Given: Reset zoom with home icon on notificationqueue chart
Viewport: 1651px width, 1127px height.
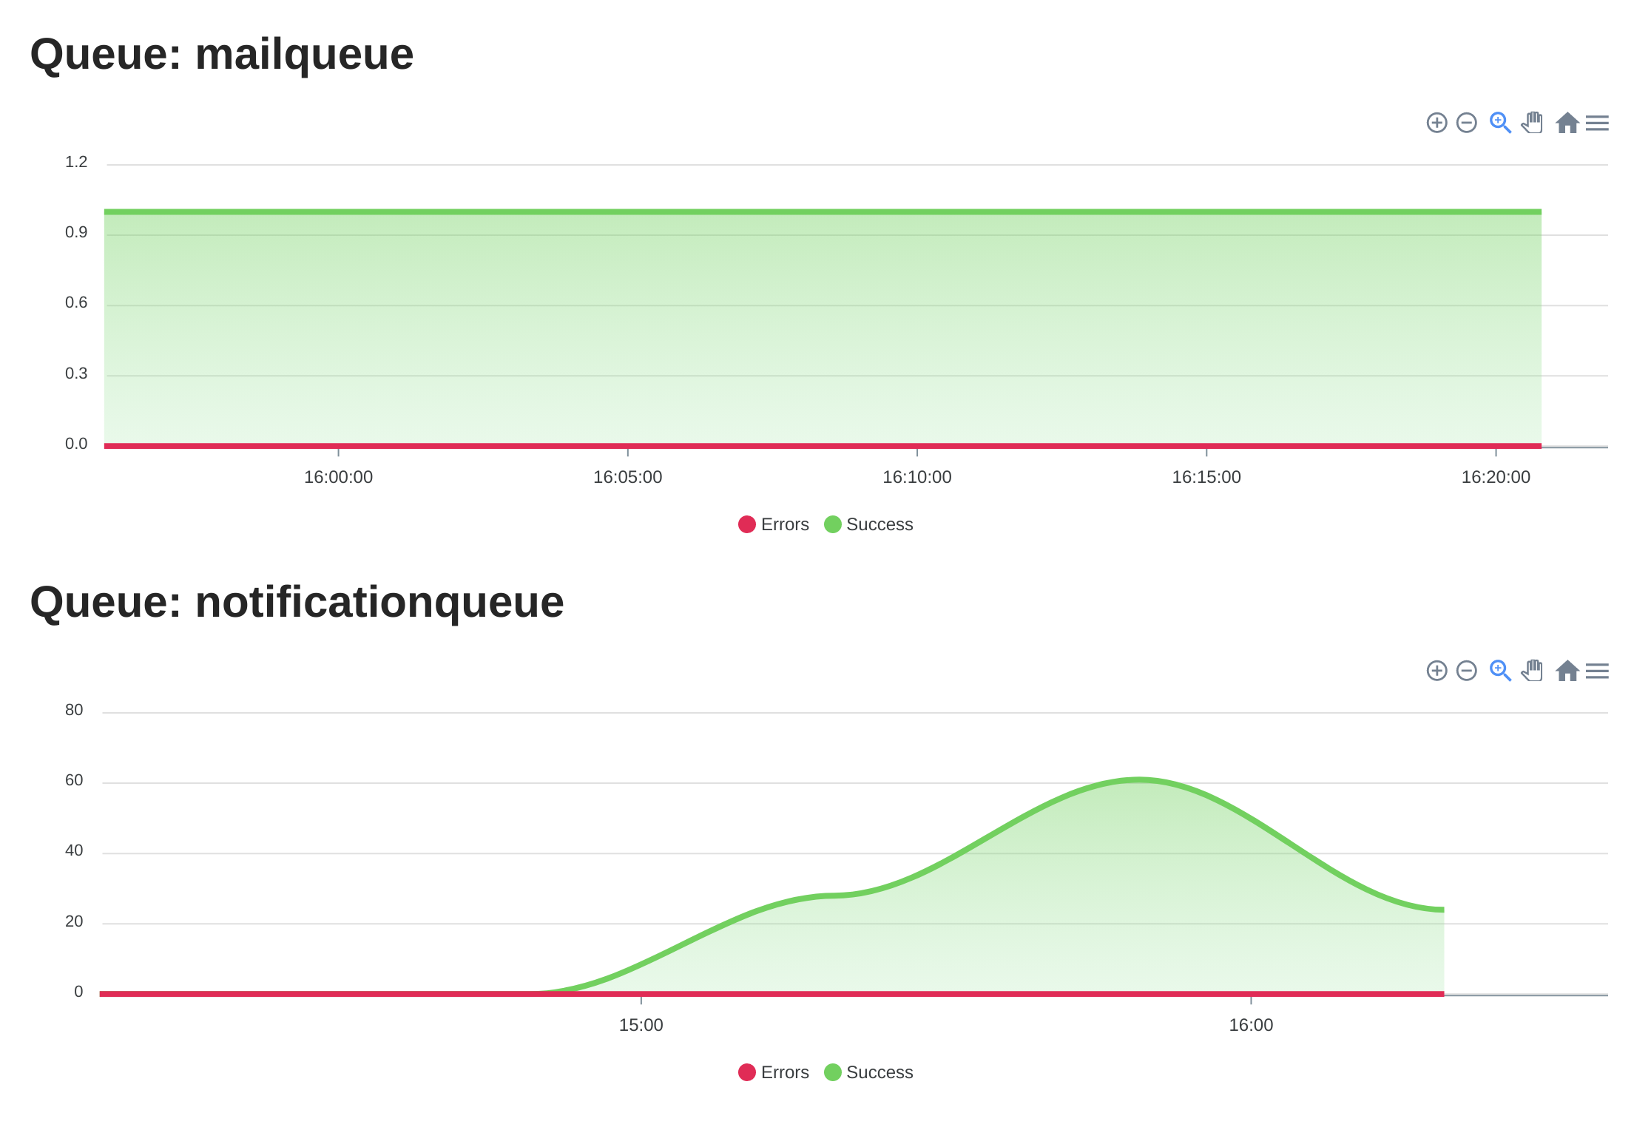Looking at the screenshot, I should click(1567, 671).
